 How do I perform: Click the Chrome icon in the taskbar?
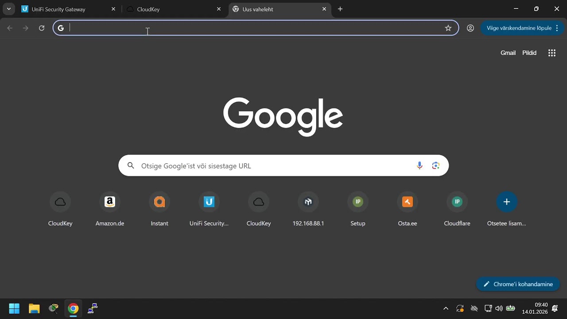[73, 308]
